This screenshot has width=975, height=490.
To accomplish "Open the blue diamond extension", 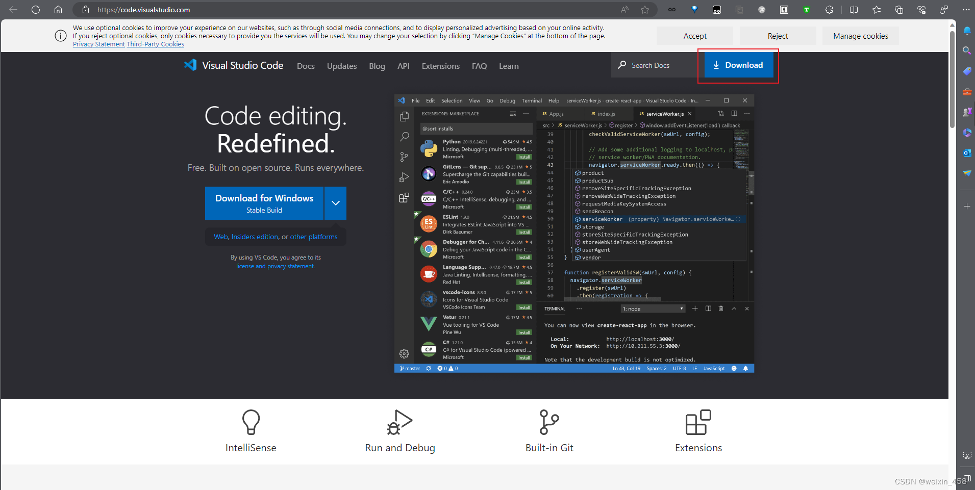I will tap(694, 10).
